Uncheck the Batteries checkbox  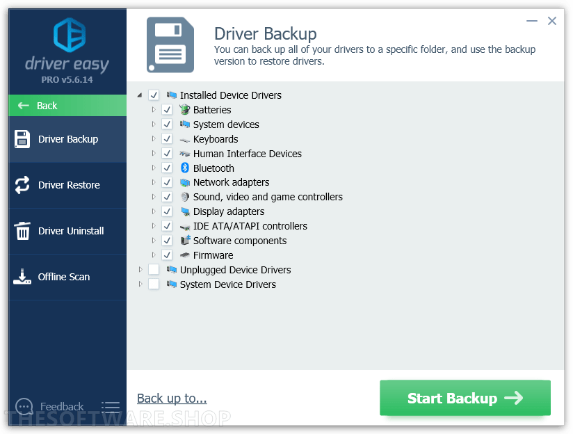pyautogui.click(x=167, y=110)
